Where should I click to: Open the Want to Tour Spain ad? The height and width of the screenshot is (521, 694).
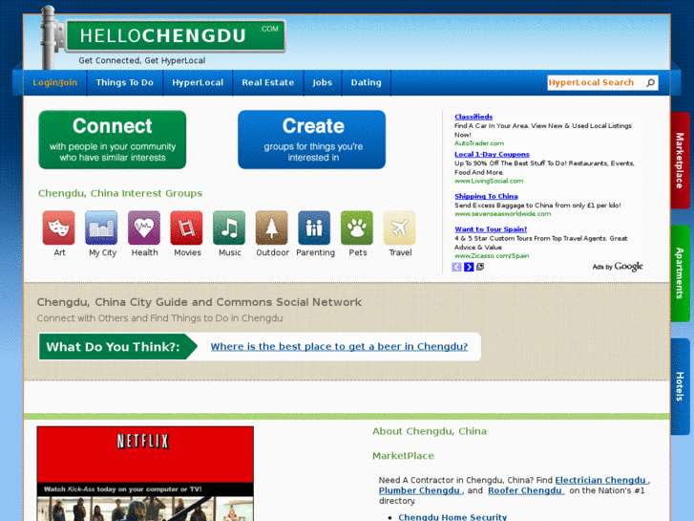491,229
